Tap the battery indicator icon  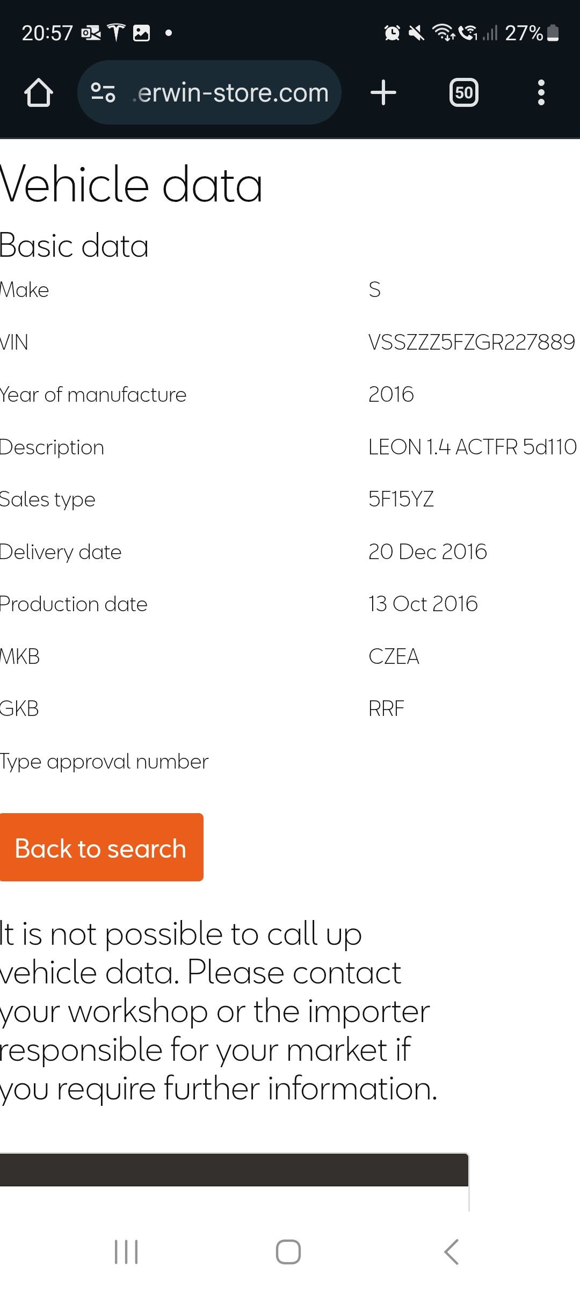(x=553, y=33)
